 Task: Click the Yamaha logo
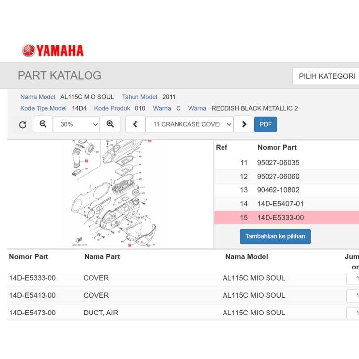coord(52,50)
